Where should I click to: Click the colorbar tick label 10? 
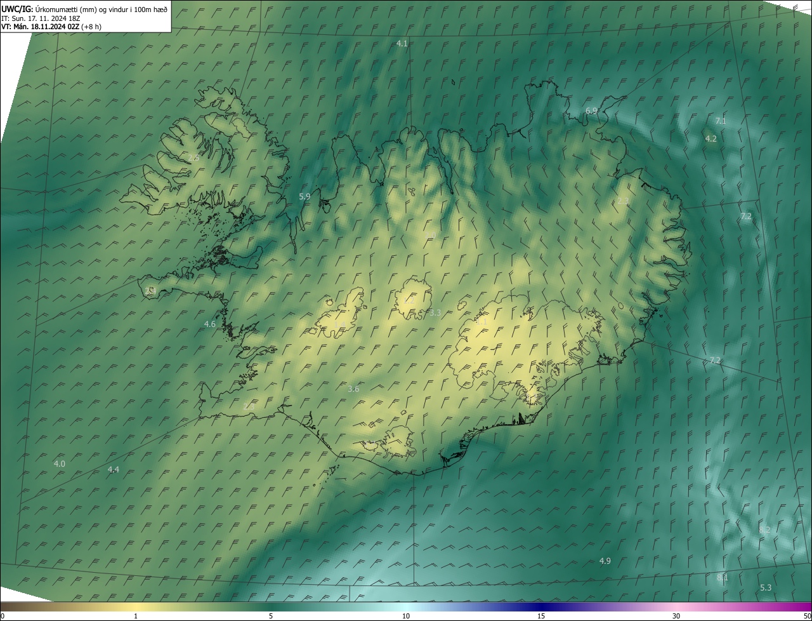(406, 616)
